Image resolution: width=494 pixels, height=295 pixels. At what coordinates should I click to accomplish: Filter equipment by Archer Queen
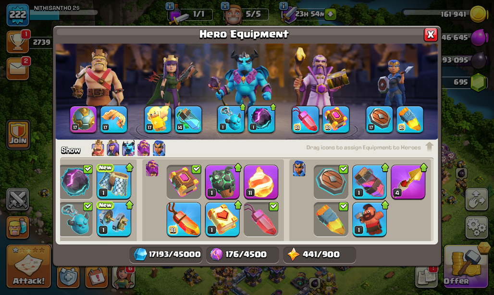(x=113, y=148)
